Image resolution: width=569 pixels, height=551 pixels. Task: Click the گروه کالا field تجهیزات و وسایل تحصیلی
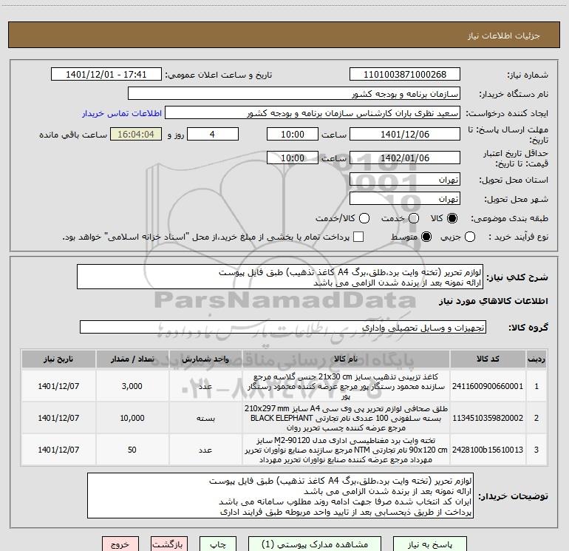click(283, 327)
